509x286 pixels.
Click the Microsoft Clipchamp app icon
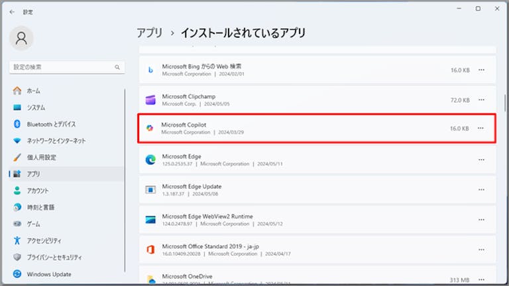click(150, 100)
